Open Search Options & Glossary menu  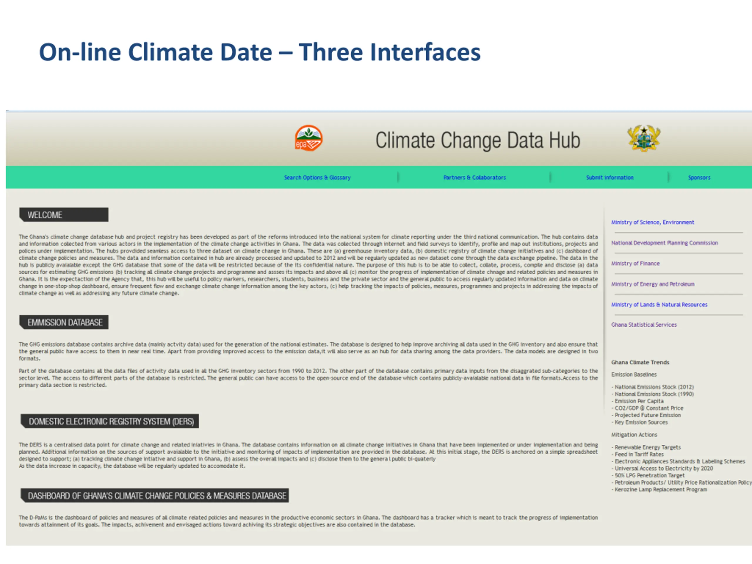317,177
